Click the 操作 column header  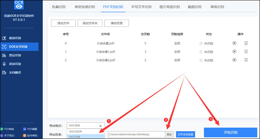pos(240,34)
